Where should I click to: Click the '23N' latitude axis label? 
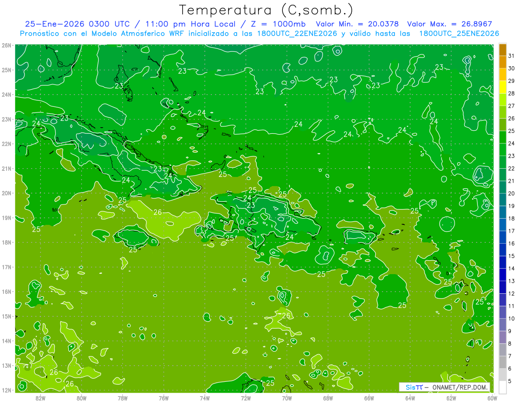point(6,119)
